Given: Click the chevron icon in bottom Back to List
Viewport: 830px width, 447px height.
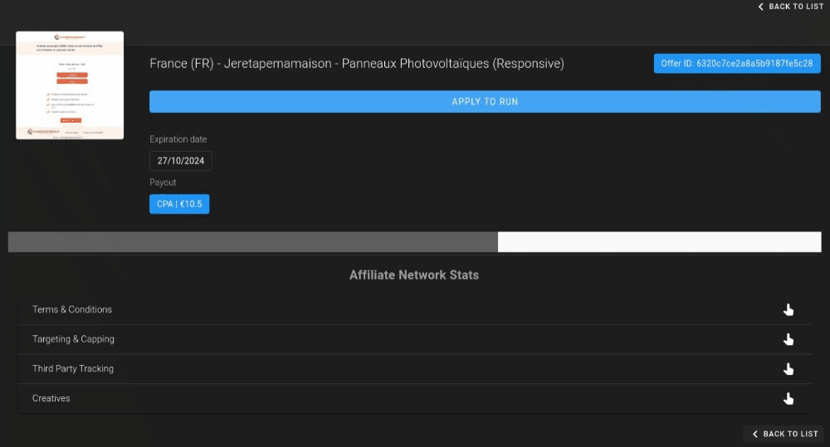Looking at the screenshot, I should (x=755, y=434).
